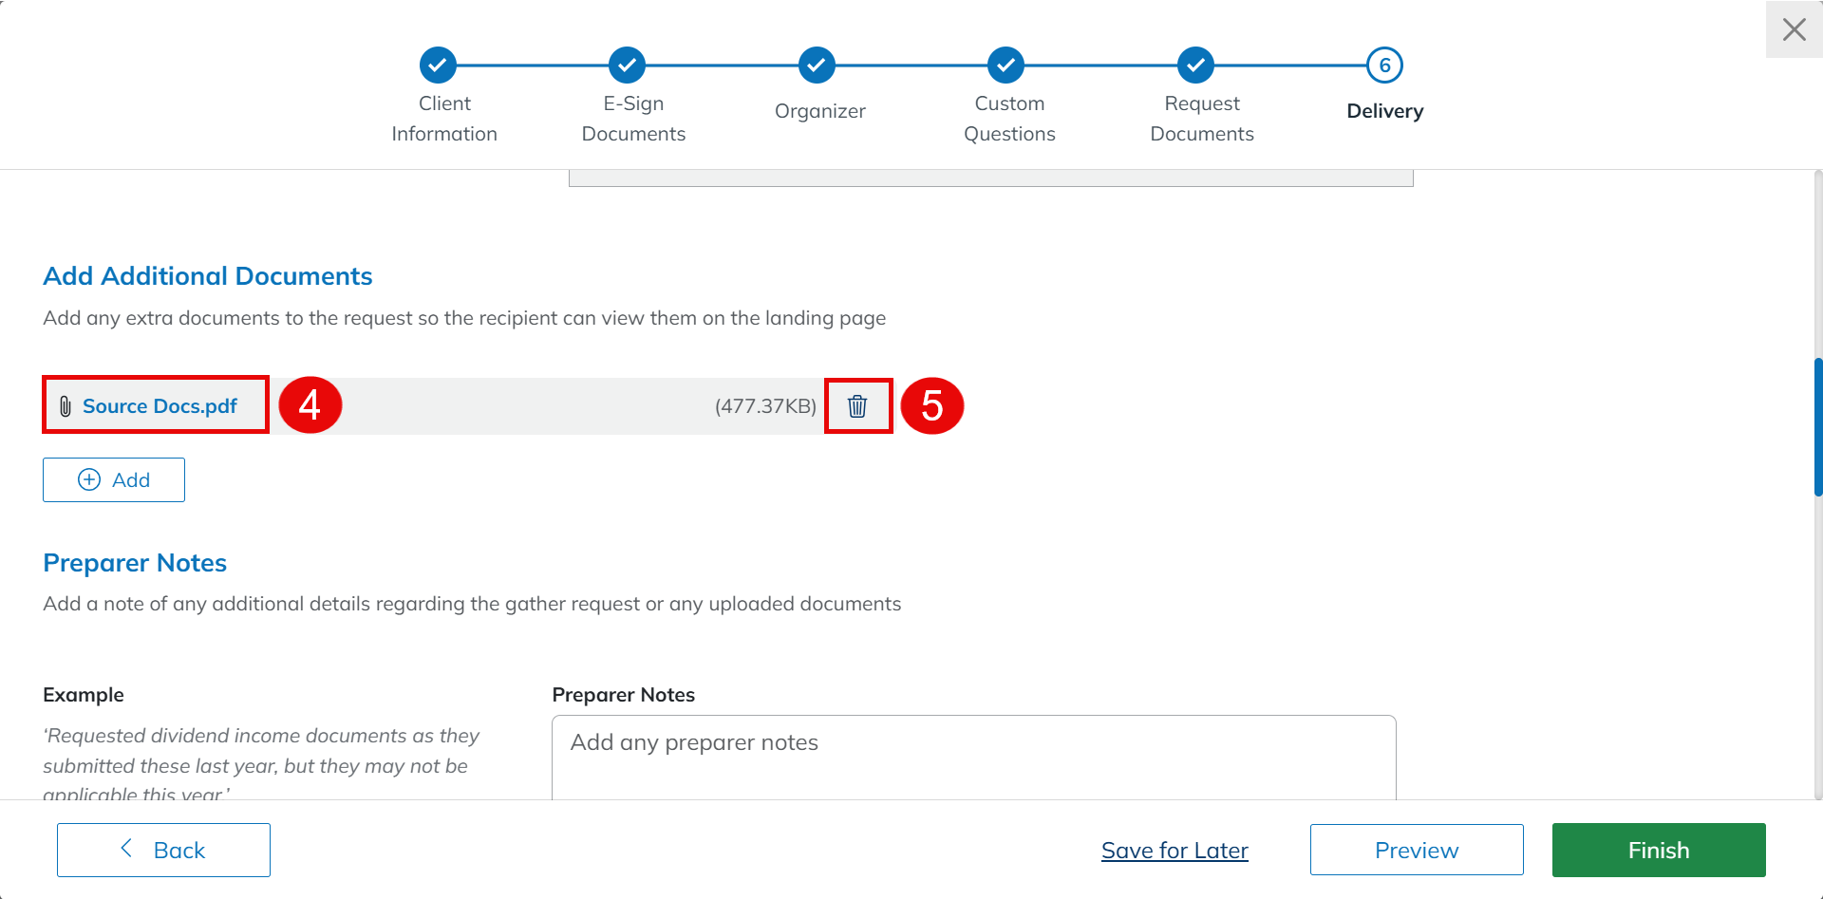Click the paperclip attachment icon
This screenshot has width=1823, height=899.
[x=66, y=406]
